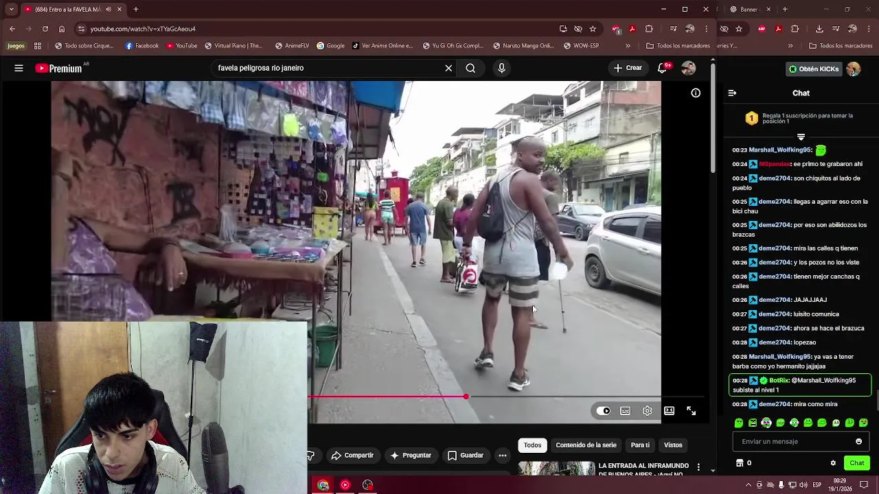Image resolution: width=879 pixels, height=494 pixels.
Task: Open the tab search dropdown arrow in Chrome
Action: pyautogui.click(x=11, y=9)
